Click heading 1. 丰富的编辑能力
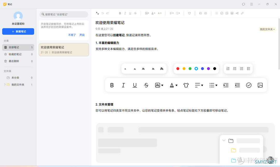280x167 pixels. [x=107, y=43]
